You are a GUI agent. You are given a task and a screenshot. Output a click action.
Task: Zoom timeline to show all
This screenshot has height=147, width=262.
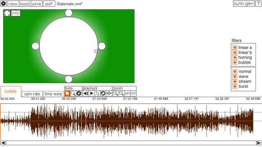133,94
